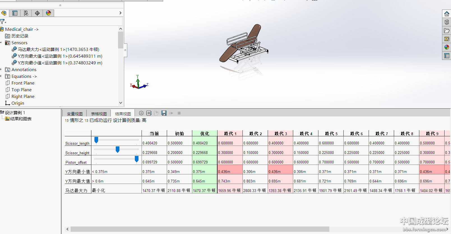Image resolution: width=451 pixels, height=234 pixels.
Task: Switch to the 表格视图 tab
Action: tap(99, 114)
